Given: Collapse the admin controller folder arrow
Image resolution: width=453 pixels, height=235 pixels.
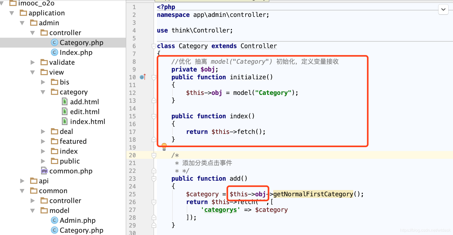Looking at the screenshot, I should click(x=32, y=33).
